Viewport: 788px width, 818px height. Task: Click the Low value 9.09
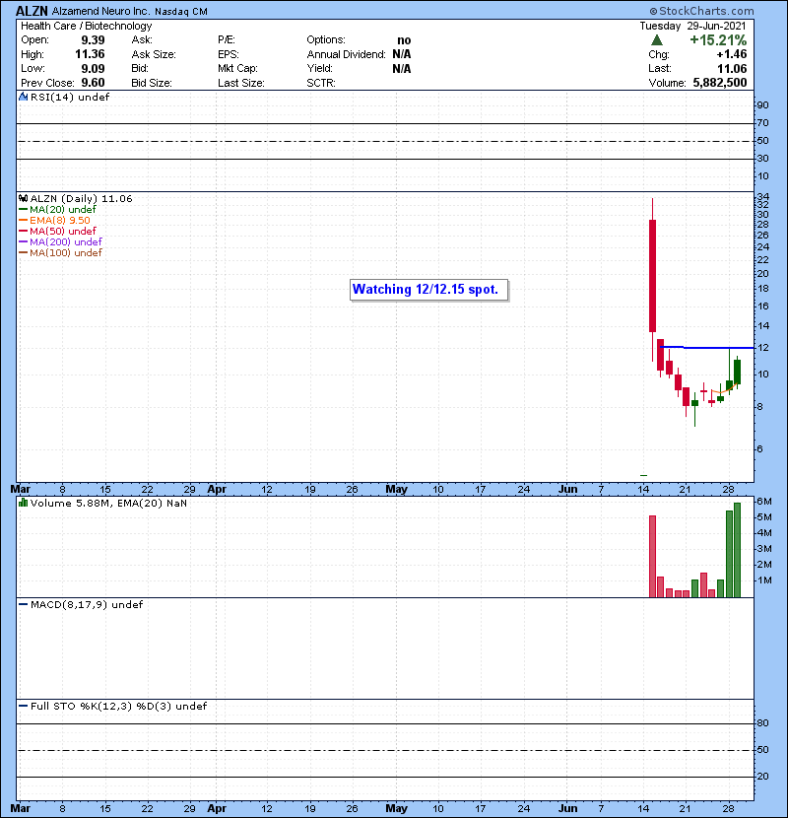tap(93, 69)
